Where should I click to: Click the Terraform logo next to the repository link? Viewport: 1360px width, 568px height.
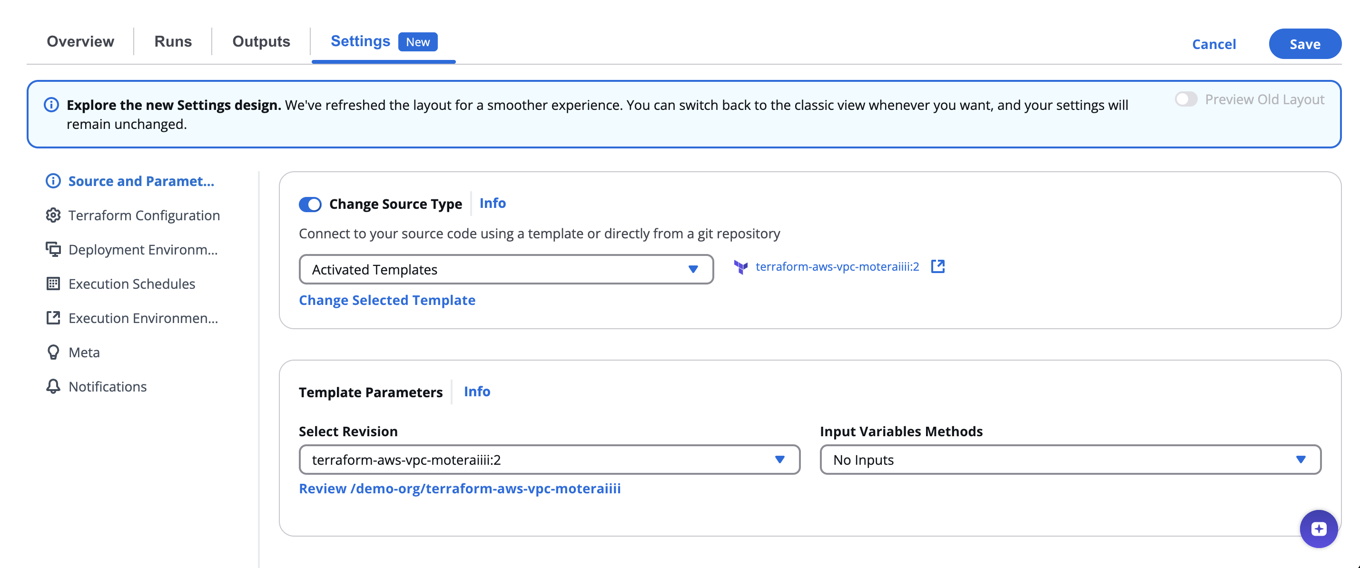click(x=741, y=267)
